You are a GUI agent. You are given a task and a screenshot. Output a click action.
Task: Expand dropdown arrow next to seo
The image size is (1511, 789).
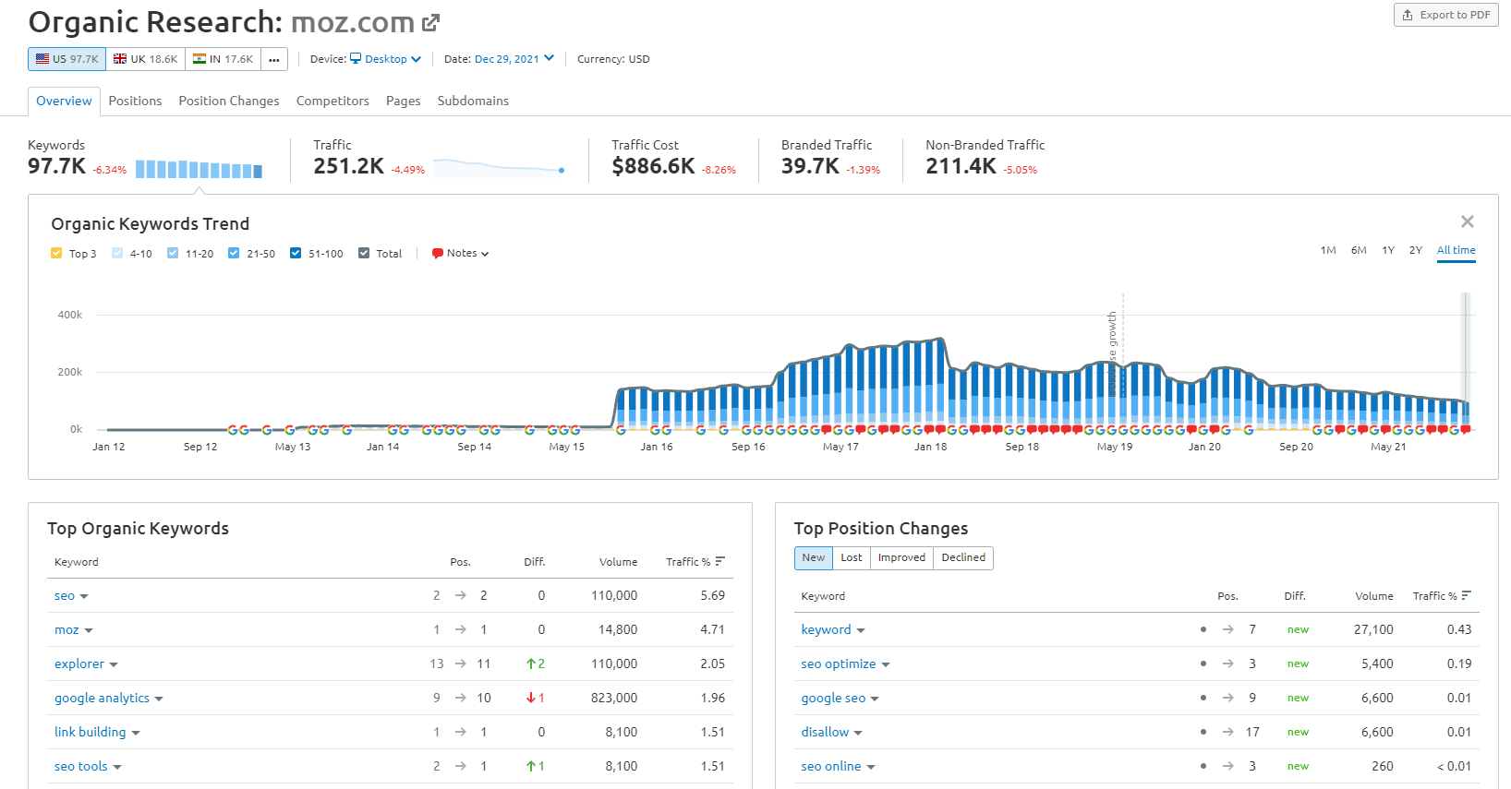(x=84, y=597)
